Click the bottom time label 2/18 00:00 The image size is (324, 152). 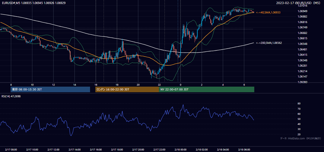(x=181, y=150)
